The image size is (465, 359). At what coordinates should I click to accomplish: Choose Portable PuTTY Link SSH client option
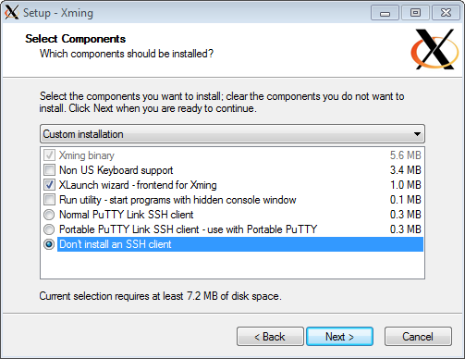tap(49, 229)
